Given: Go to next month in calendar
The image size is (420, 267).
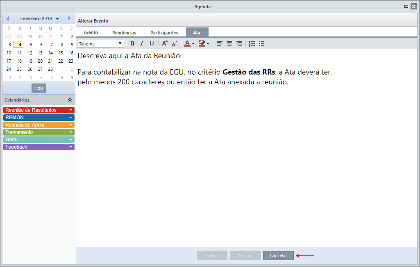Looking at the screenshot, I should pyautogui.click(x=69, y=18).
